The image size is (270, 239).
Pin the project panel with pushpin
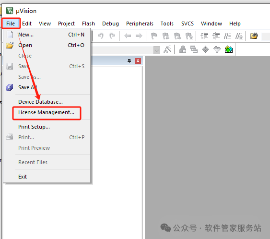[x=129, y=61]
